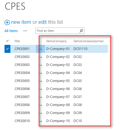This screenshot has height=130, width=124.
Task: Click the CPES0003 title cell
Action: pos(22,65)
